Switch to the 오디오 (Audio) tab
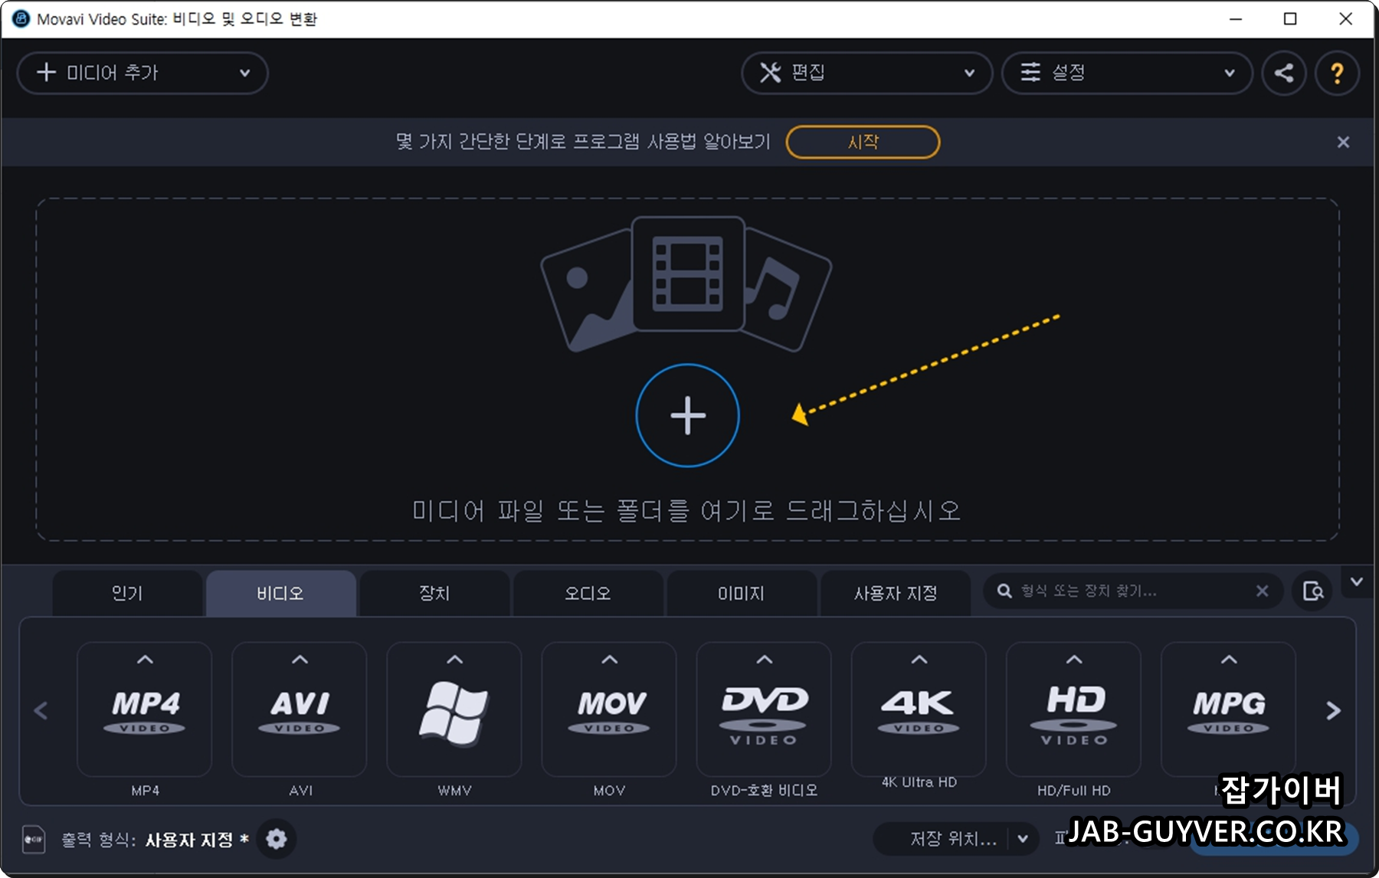Screen dimensions: 1379x878 click(x=588, y=593)
